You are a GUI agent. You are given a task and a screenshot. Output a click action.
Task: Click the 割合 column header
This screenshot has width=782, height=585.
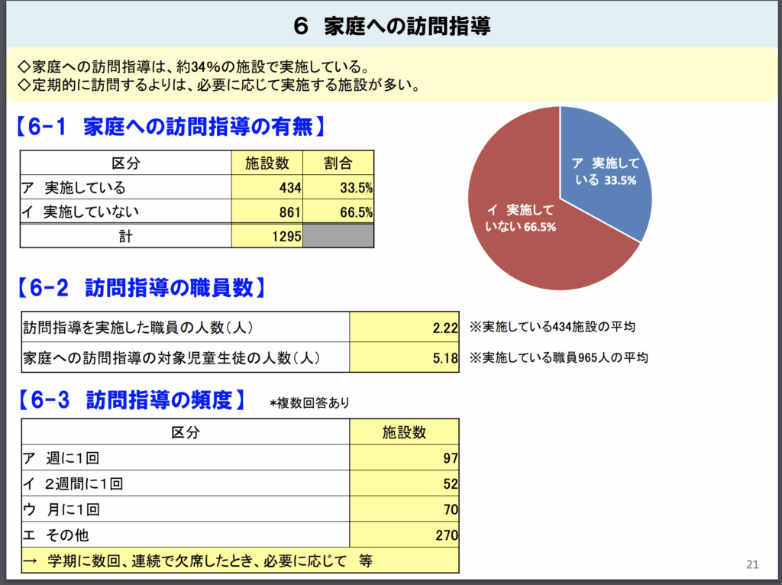(338, 163)
